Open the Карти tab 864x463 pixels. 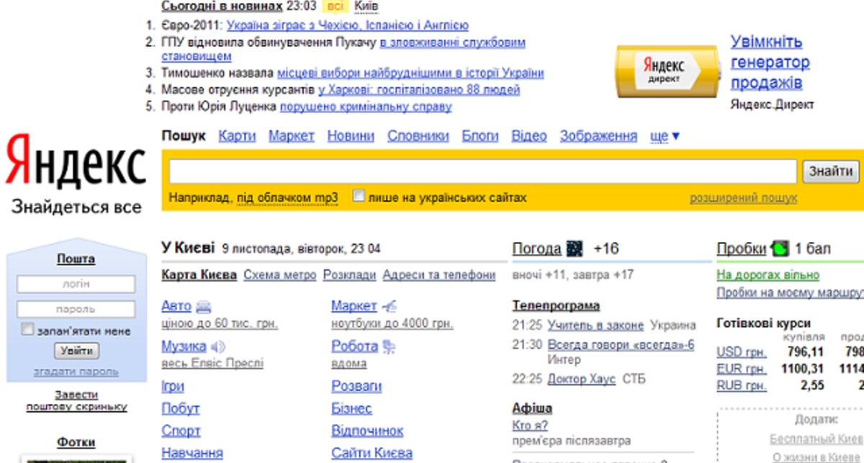click(x=237, y=136)
